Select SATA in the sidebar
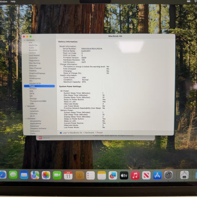Image resolution: width=197 pixels, height=197 pixels. click(32, 94)
